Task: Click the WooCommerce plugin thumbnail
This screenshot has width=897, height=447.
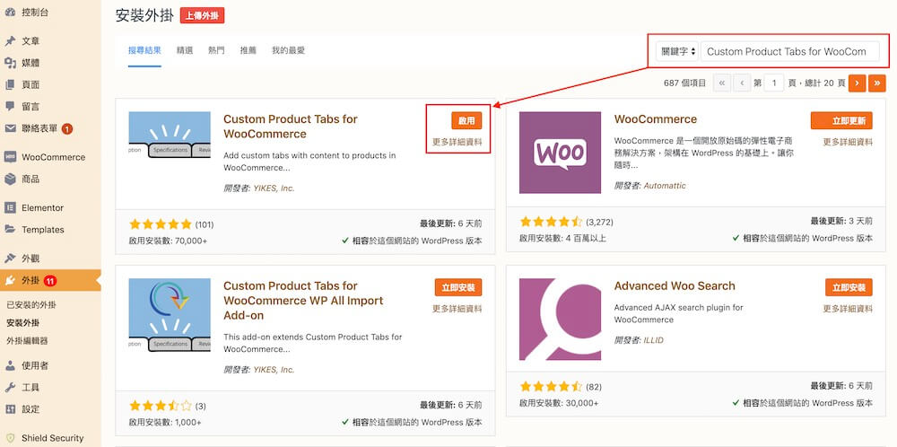Action: click(560, 153)
